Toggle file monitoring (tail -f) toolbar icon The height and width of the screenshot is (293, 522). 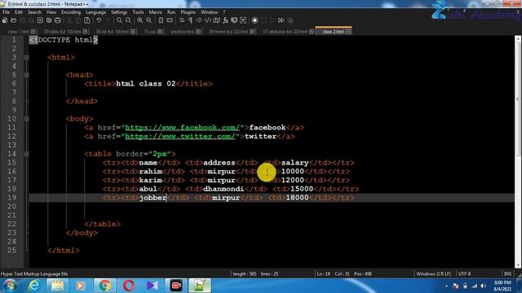pos(243,20)
